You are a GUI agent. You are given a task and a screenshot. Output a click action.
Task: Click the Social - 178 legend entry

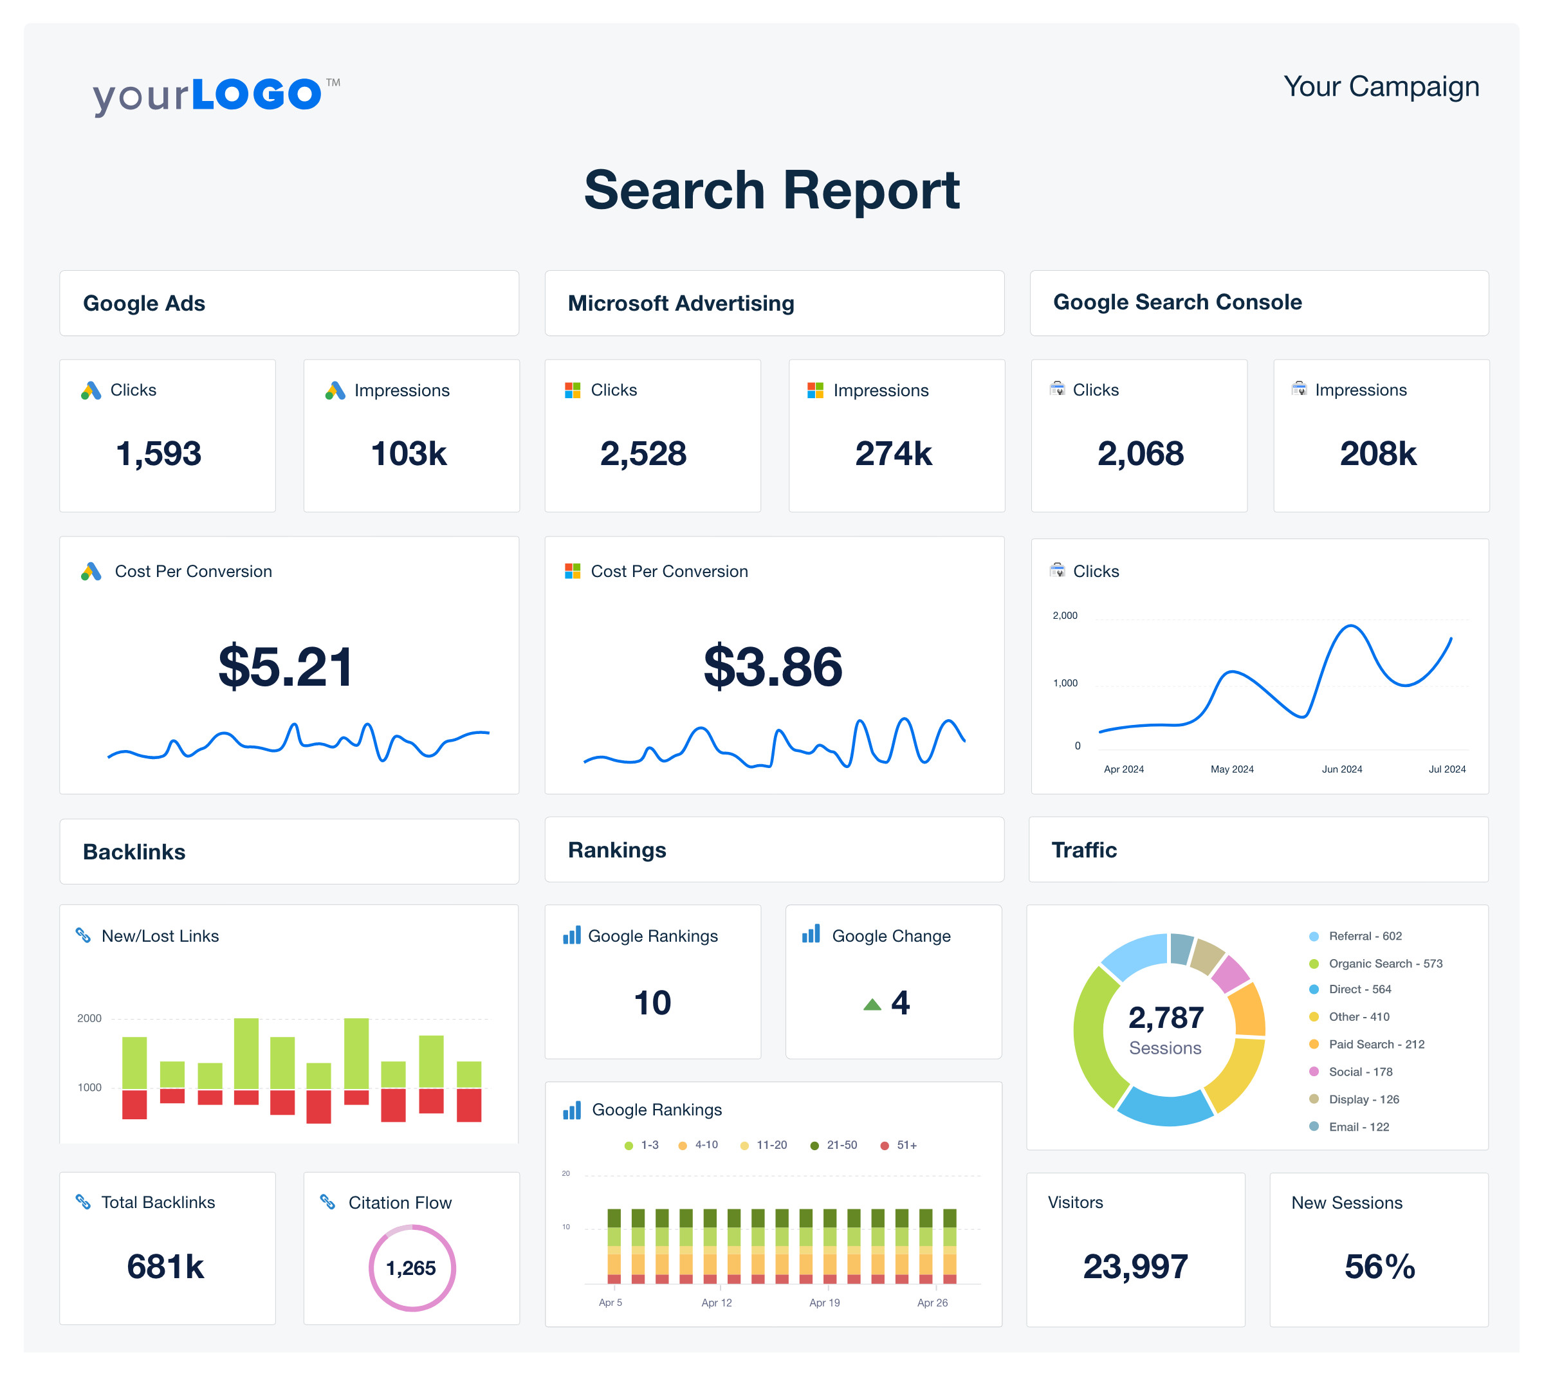1351,1073
